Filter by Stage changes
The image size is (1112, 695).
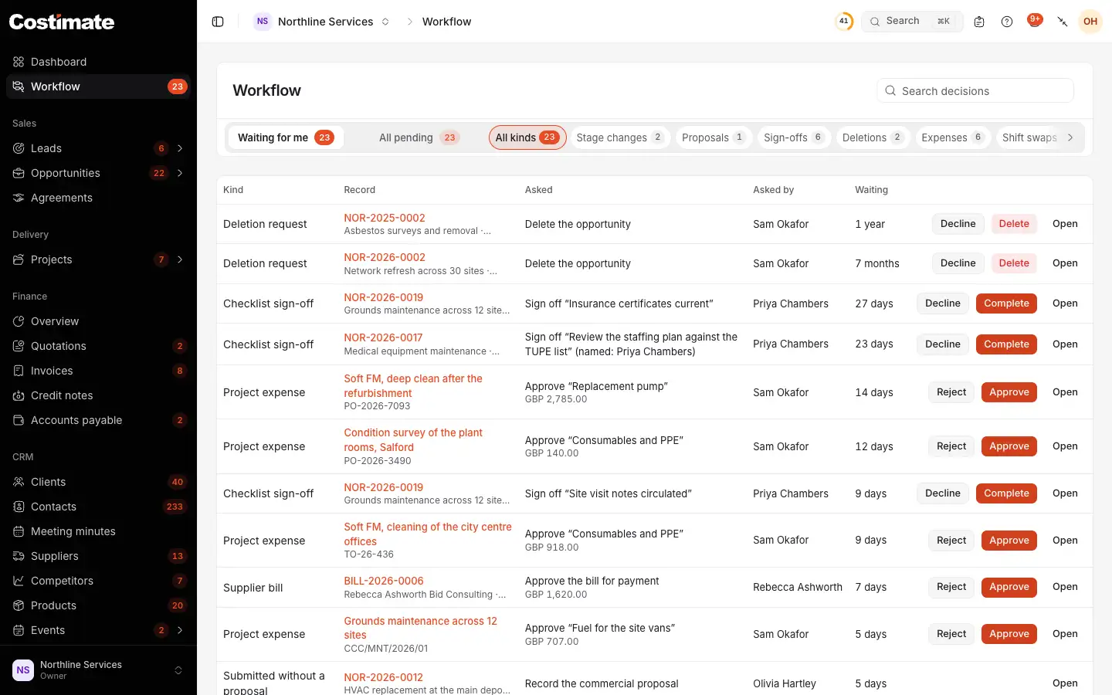[x=620, y=137]
